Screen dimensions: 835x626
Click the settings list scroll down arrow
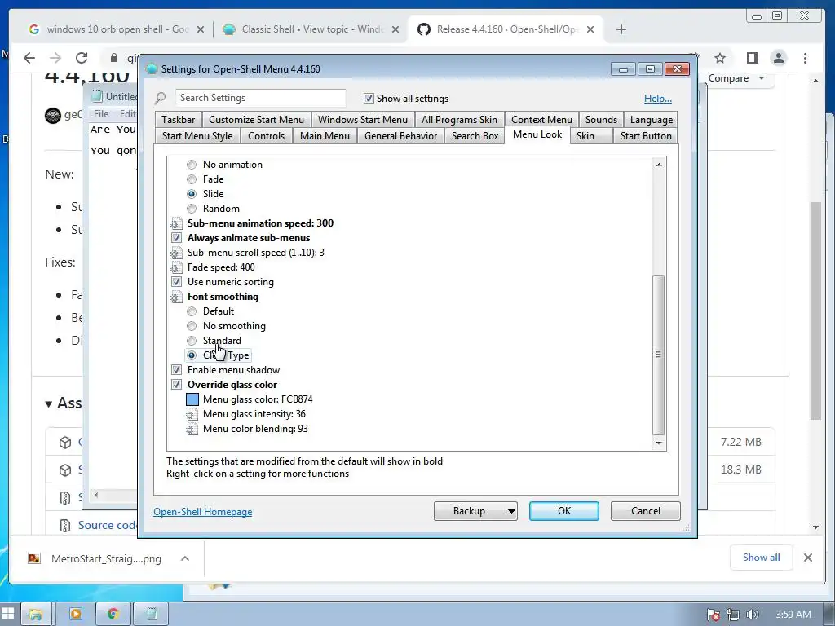(659, 443)
